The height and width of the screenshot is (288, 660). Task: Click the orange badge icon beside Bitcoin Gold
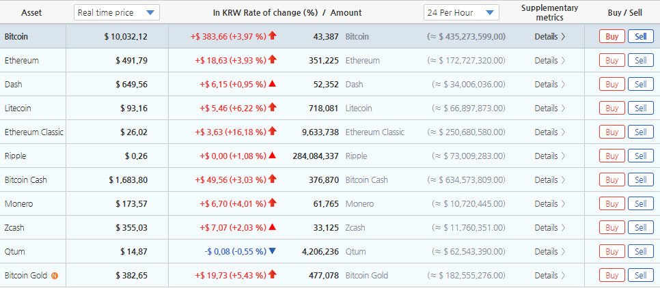tap(54, 276)
